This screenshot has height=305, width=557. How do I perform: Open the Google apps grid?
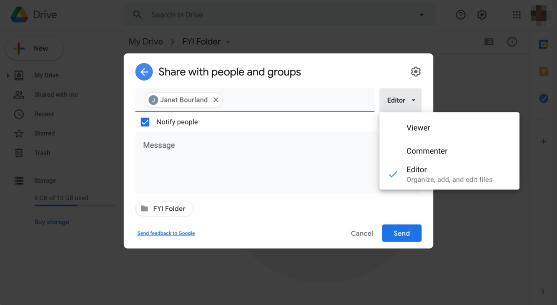coord(517,15)
